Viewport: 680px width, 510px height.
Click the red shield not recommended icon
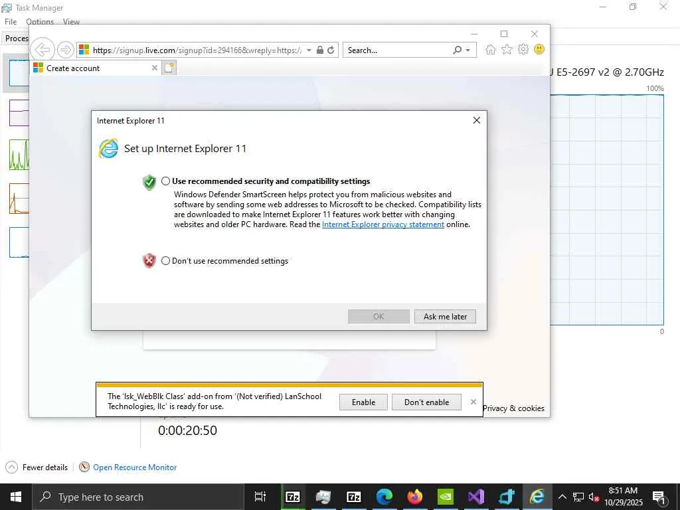click(149, 260)
